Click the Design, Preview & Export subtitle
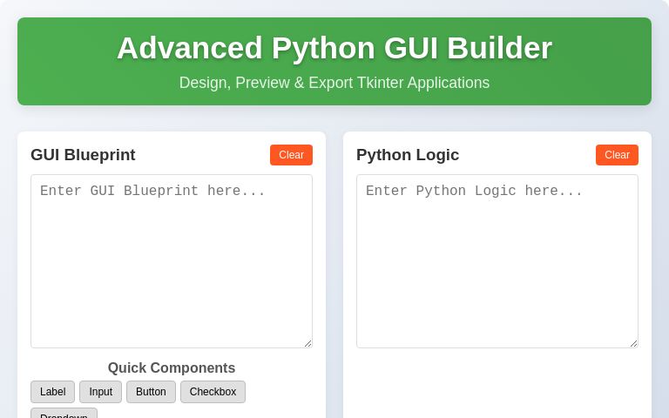Viewport: 669px width, 418px height. (334, 83)
